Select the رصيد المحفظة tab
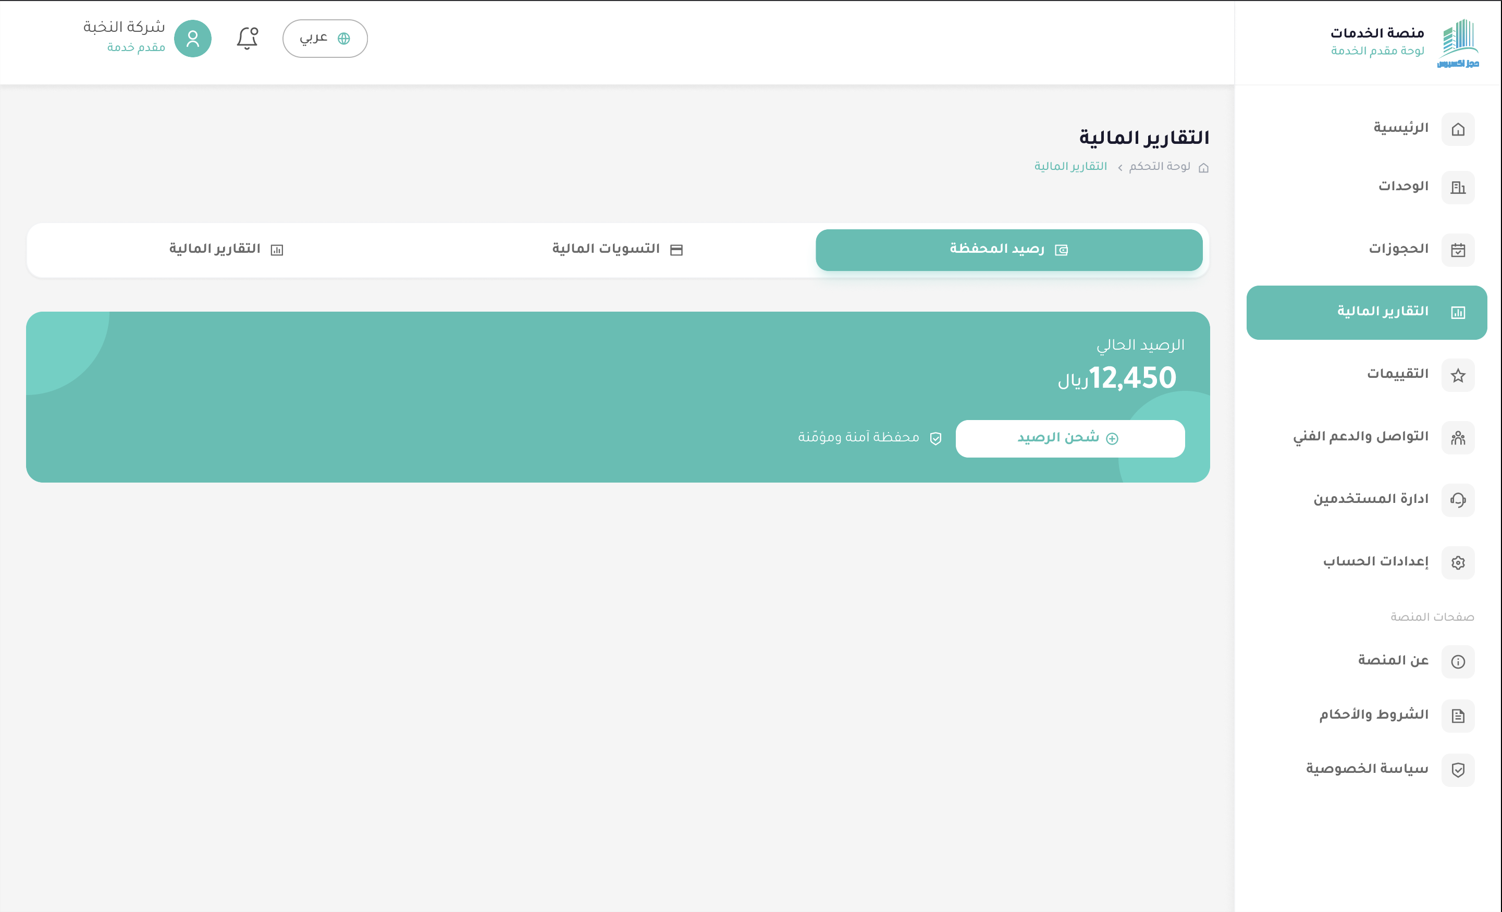Screen dimensions: 1502x912 (1009, 250)
